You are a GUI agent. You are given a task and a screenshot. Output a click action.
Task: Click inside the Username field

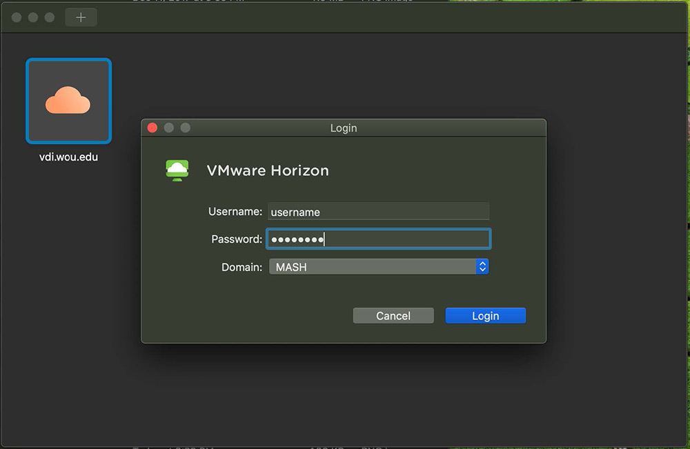coord(378,211)
